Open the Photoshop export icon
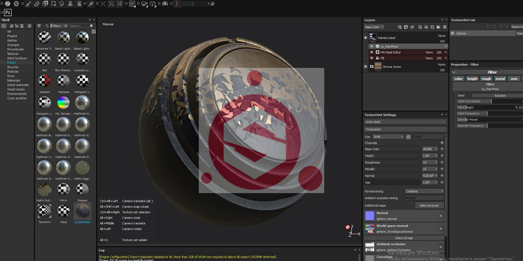Screen dimensions: 523x261 coord(8,12)
